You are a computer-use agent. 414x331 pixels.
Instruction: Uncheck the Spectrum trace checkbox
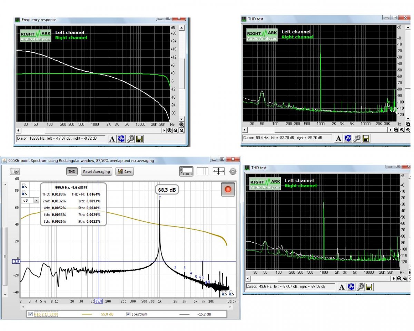point(128,314)
